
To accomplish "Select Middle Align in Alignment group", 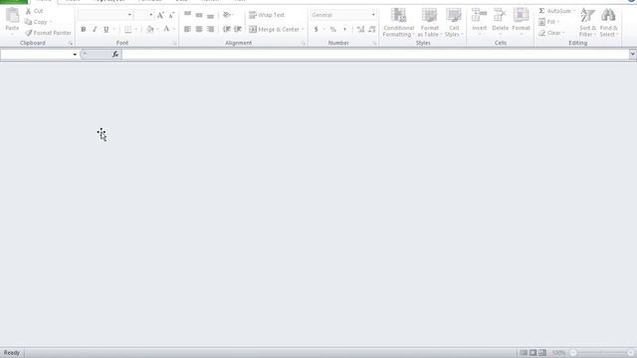I will pyautogui.click(x=199, y=15).
